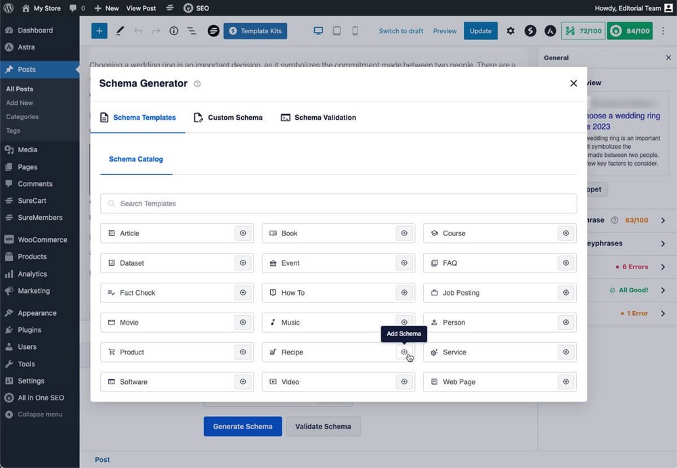Click the Generate Schema button
677x468 pixels.
pyautogui.click(x=242, y=427)
